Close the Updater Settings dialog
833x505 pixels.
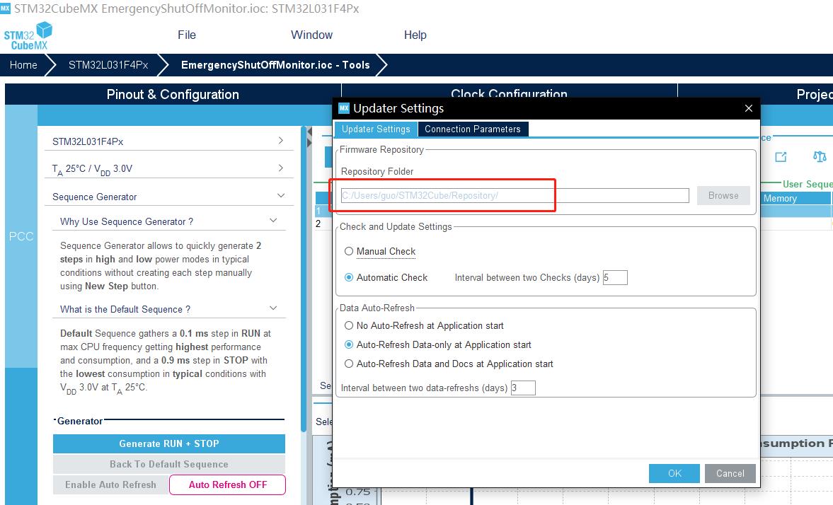749,108
